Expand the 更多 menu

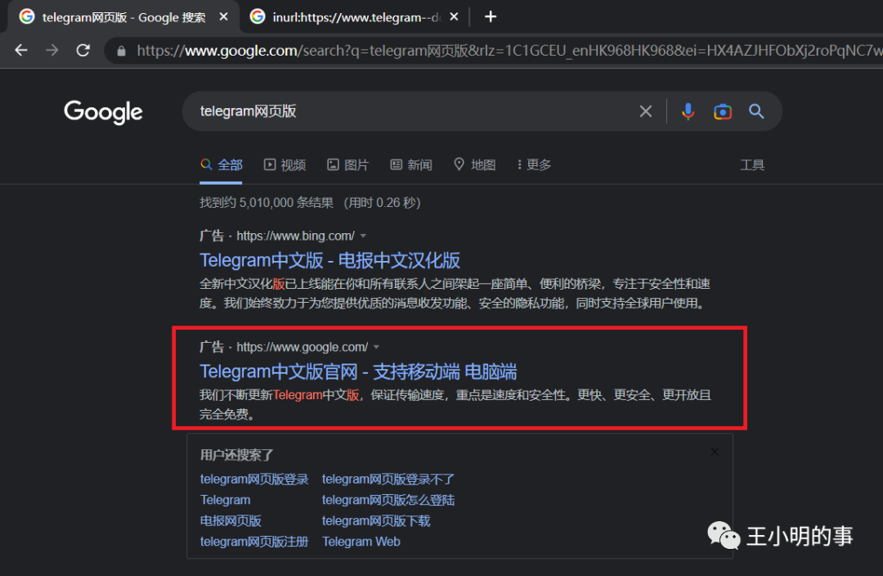tap(534, 164)
